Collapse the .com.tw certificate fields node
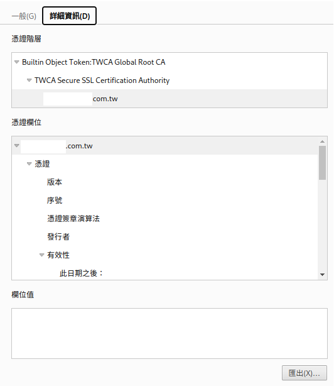The image size is (334, 386). click(x=16, y=146)
